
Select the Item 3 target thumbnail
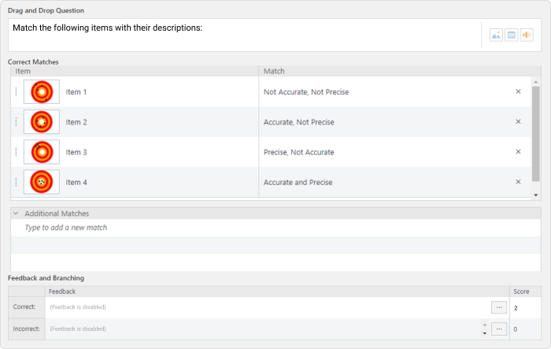pos(42,152)
